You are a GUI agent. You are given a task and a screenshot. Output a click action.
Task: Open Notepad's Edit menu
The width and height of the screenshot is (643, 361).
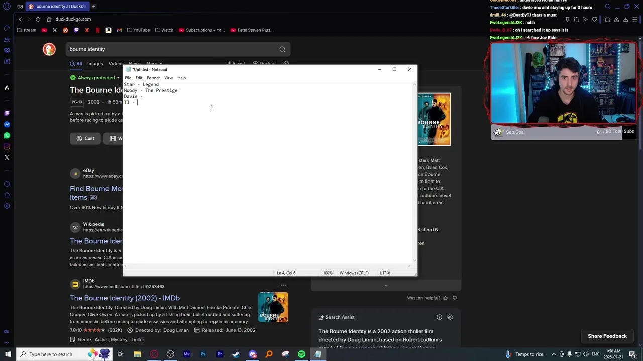coord(139,78)
